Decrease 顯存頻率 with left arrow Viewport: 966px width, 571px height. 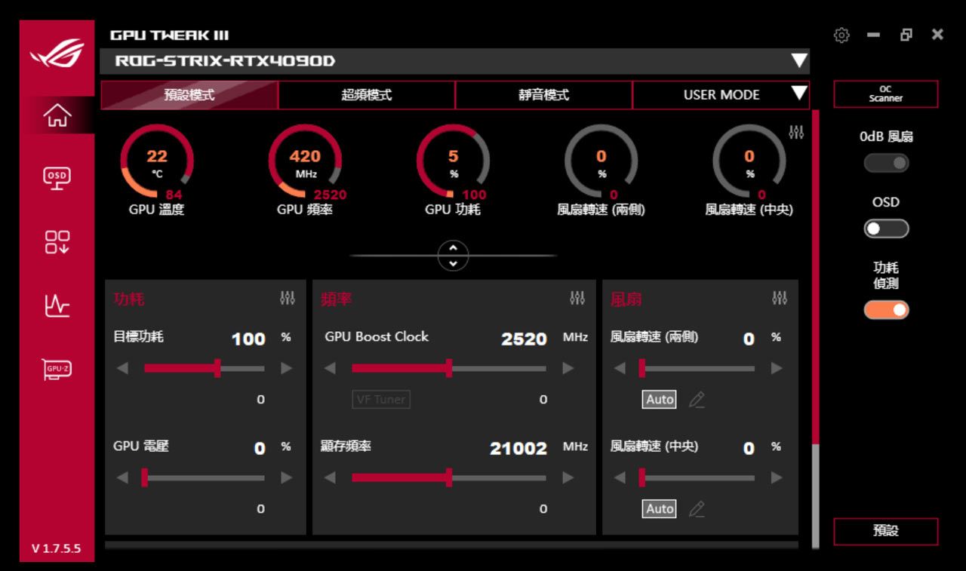(x=330, y=477)
